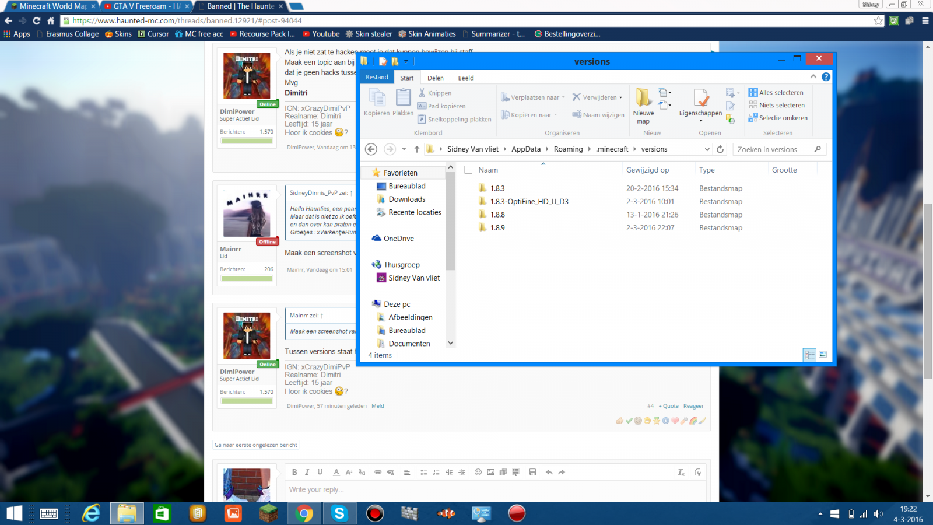Click the + Quote link

[669, 406]
